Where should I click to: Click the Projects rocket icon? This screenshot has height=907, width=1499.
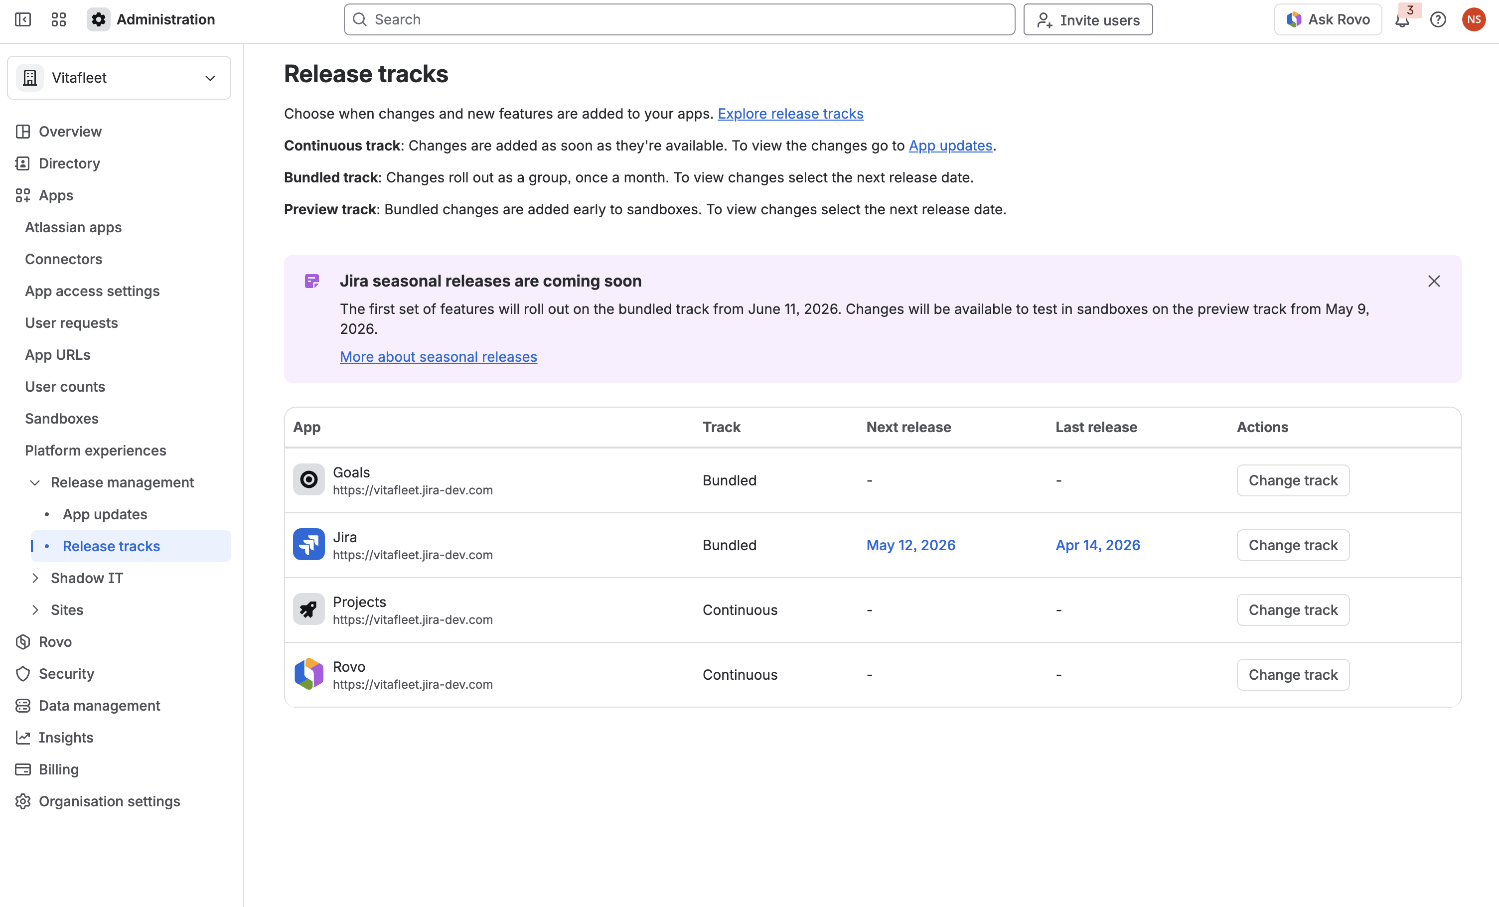tap(309, 609)
